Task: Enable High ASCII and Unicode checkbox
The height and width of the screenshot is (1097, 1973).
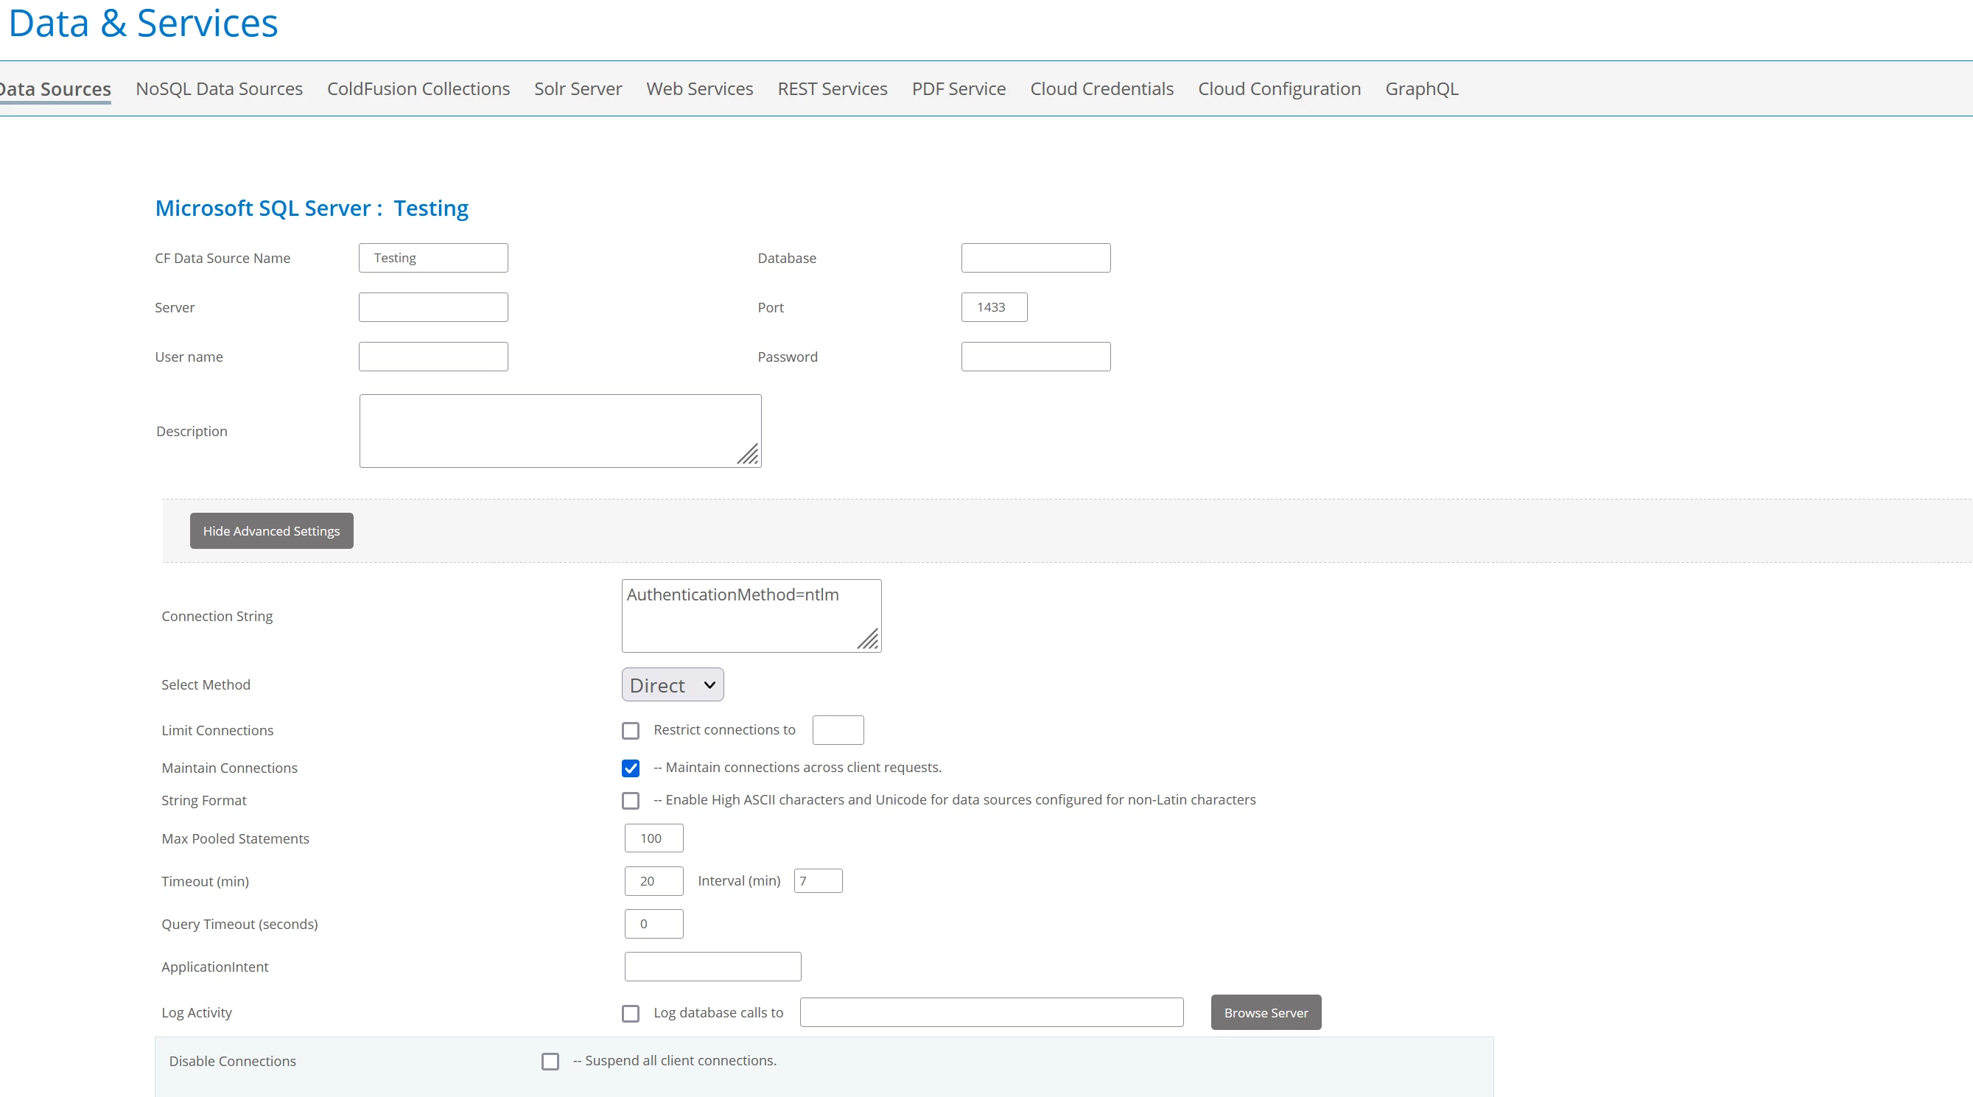Action: pos(631,801)
